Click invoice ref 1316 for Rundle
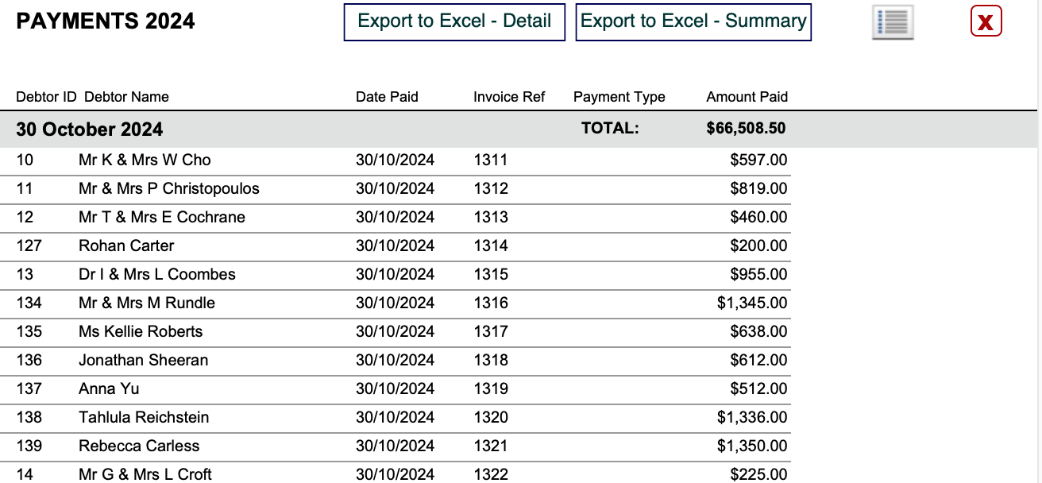 click(x=490, y=303)
